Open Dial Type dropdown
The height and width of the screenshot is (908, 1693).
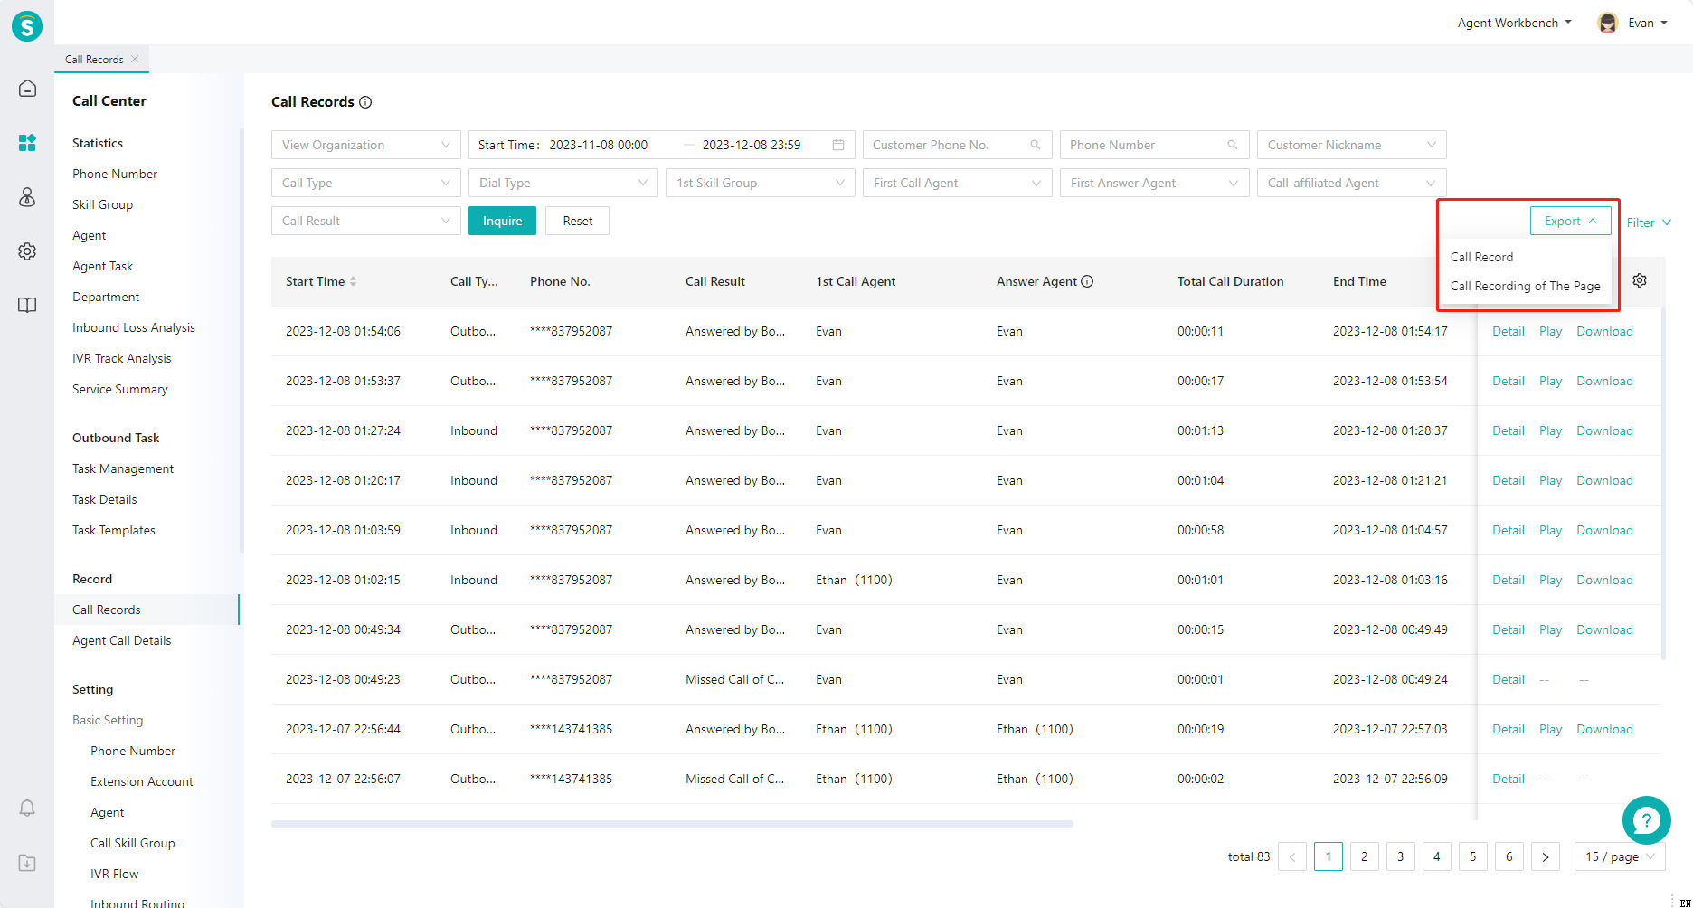[563, 183]
